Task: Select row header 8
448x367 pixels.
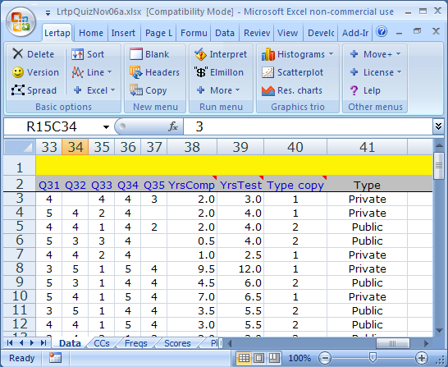Action: coord(20,268)
